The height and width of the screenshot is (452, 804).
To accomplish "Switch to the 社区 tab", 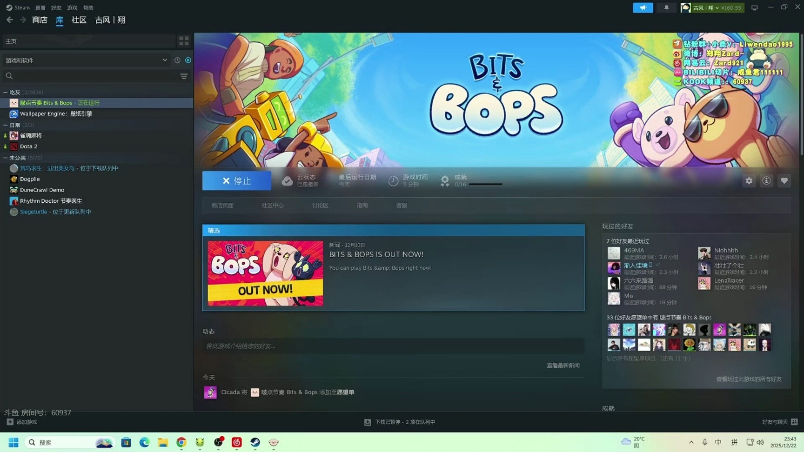I will coord(79,20).
